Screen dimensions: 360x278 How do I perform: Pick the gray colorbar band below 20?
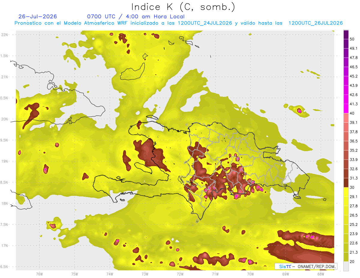pyautogui.click(x=346, y=266)
